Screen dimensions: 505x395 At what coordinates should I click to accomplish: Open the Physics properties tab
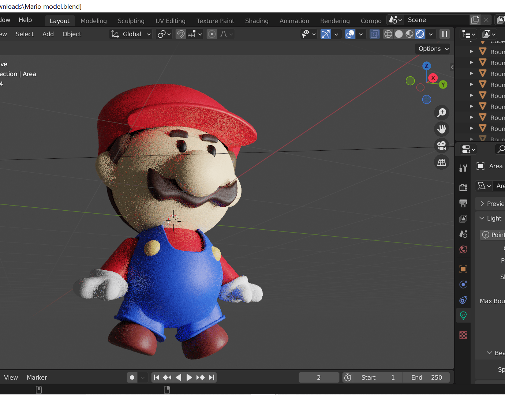pos(463,285)
